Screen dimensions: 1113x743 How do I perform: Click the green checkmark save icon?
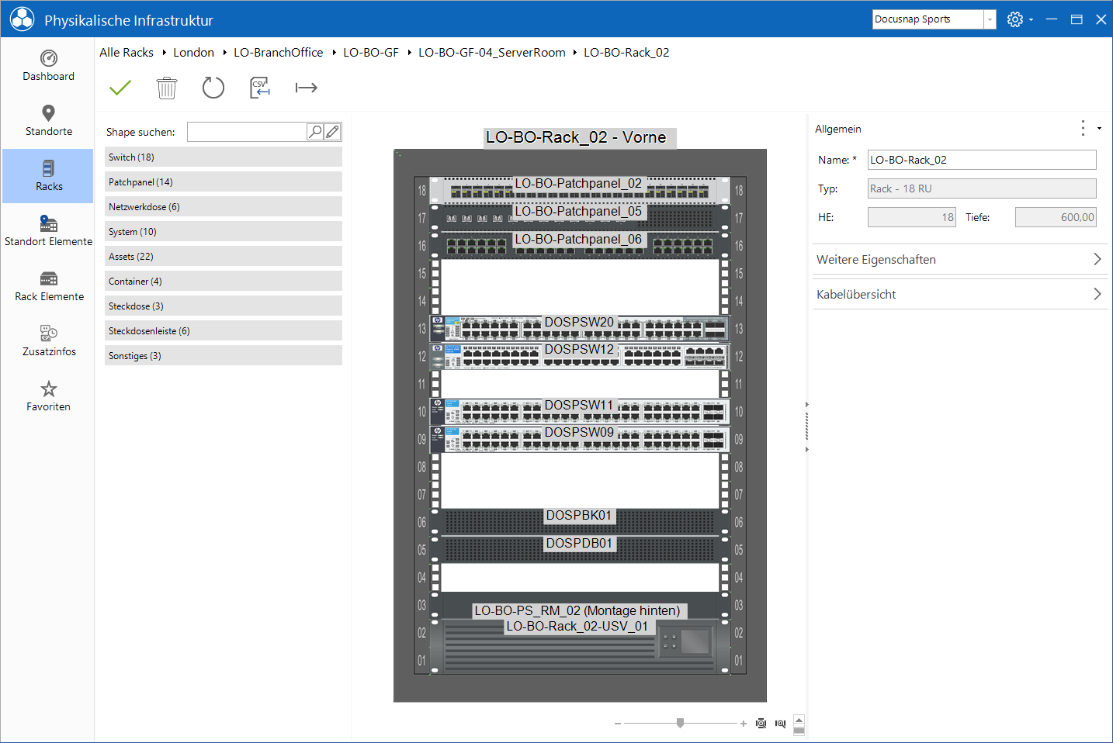[120, 88]
